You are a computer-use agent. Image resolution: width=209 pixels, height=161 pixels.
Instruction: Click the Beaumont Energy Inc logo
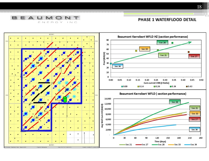click(45, 19)
